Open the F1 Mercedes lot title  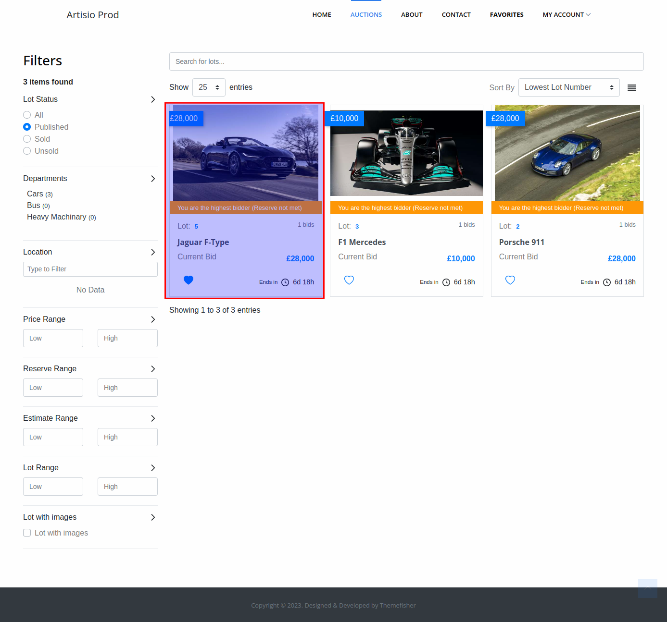pyautogui.click(x=362, y=242)
